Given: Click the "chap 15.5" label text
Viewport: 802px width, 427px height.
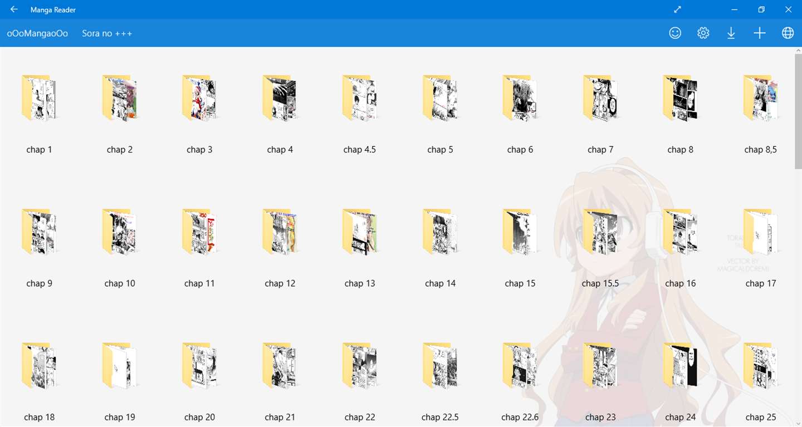Looking at the screenshot, I should (x=600, y=283).
